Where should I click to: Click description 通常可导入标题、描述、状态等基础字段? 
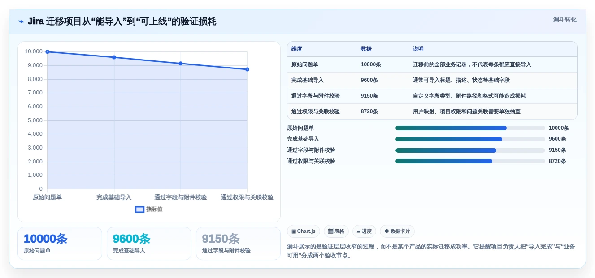click(x=461, y=80)
